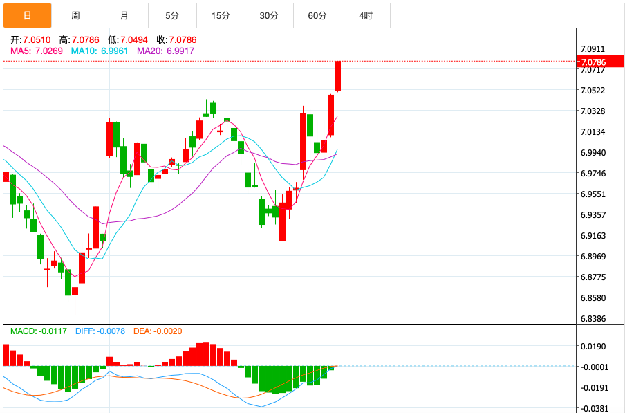Viewport: 625px width, 413px height.
Task: Click the red 7.0786 current price label
Action: pos(601,62)
